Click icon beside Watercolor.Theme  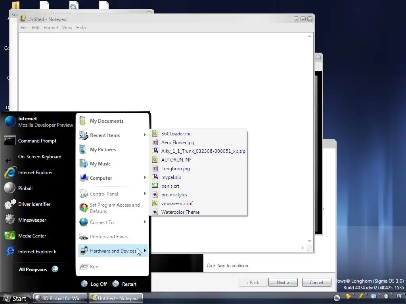click(155, 212)
